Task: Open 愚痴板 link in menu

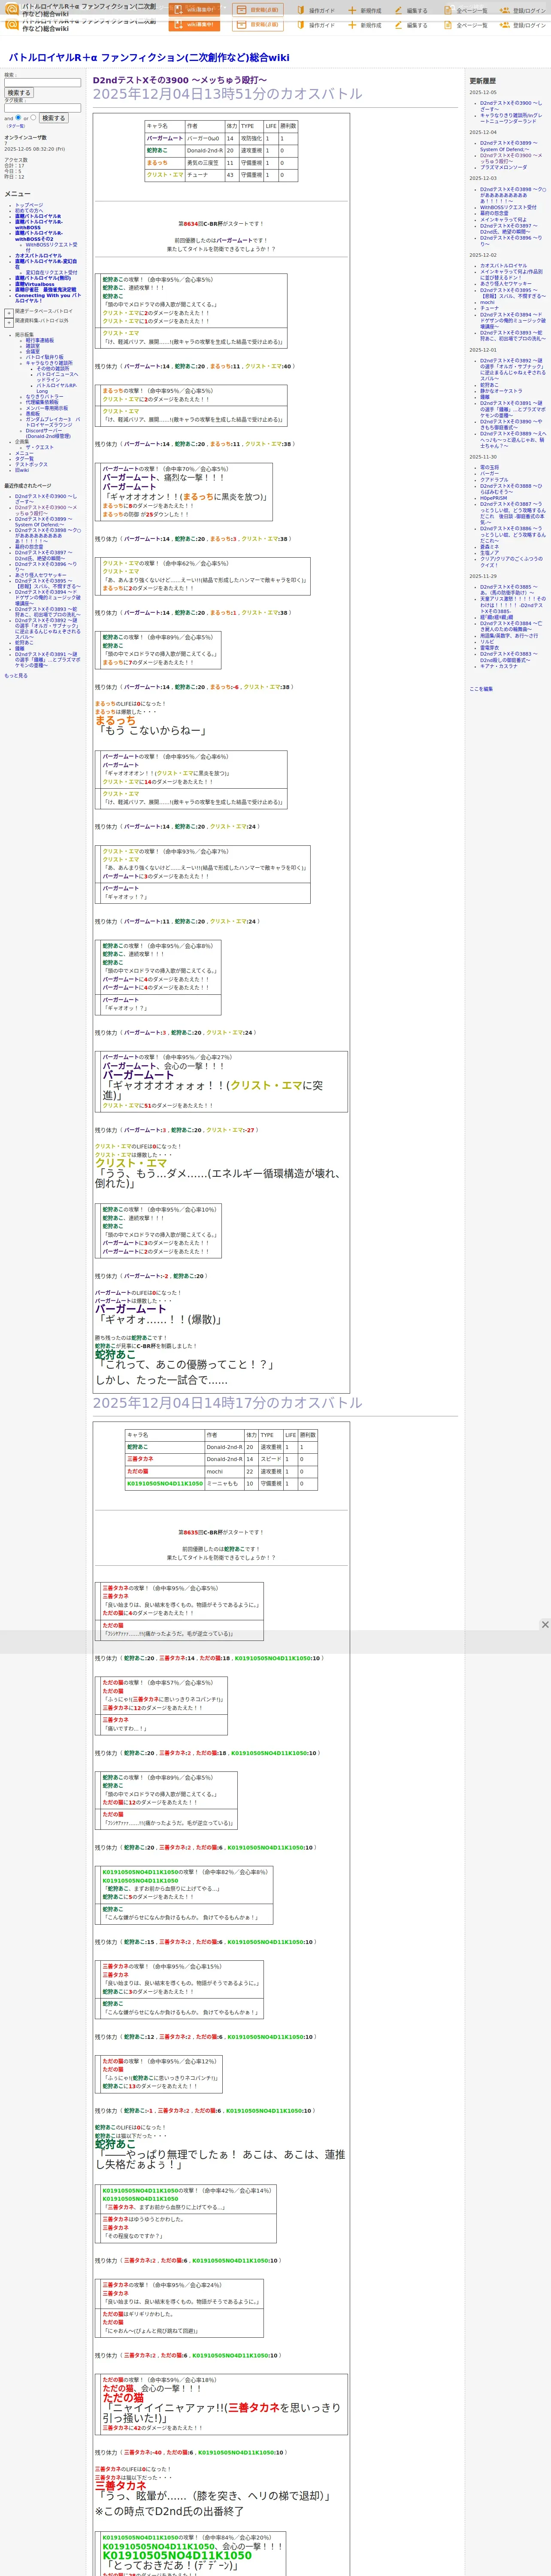Action: [x=33, y=414]
